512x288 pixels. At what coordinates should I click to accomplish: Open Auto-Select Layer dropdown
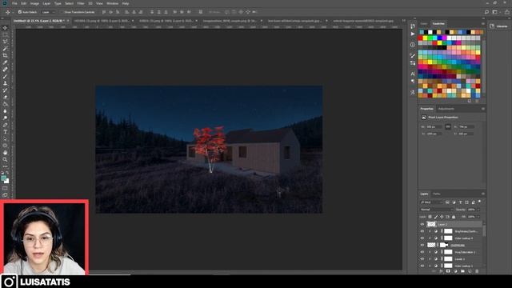(x=48, y=12)
